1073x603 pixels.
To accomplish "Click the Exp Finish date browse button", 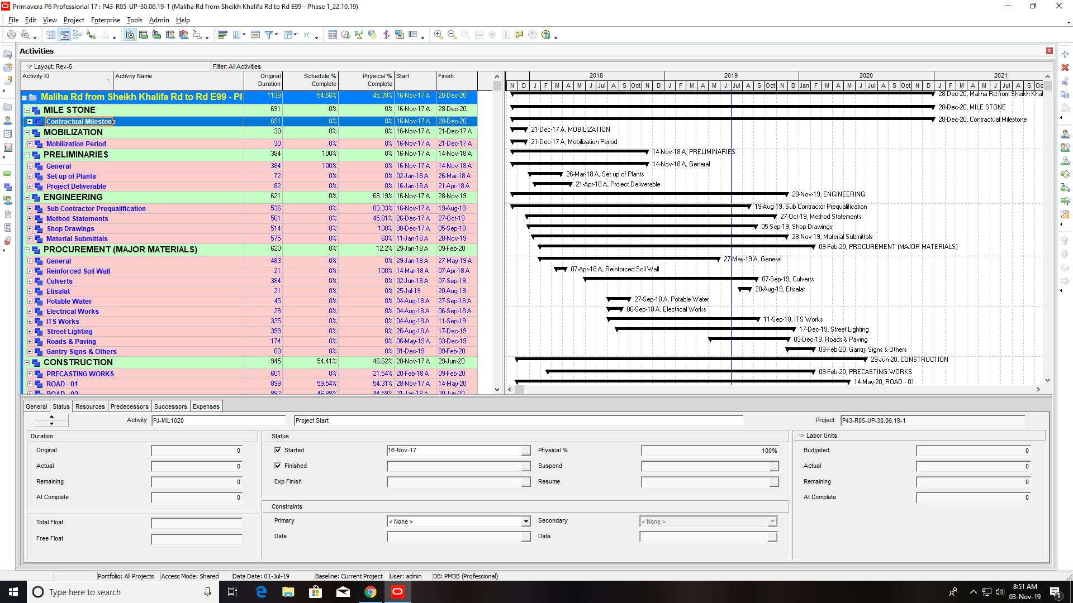I will pos(526,482).
